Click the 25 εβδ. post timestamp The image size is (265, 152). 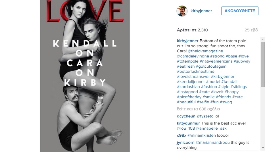(x=251, y=30)
